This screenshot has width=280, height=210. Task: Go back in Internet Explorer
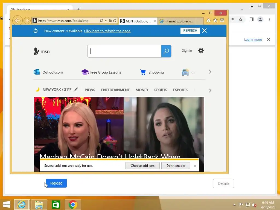click(17, 21)
